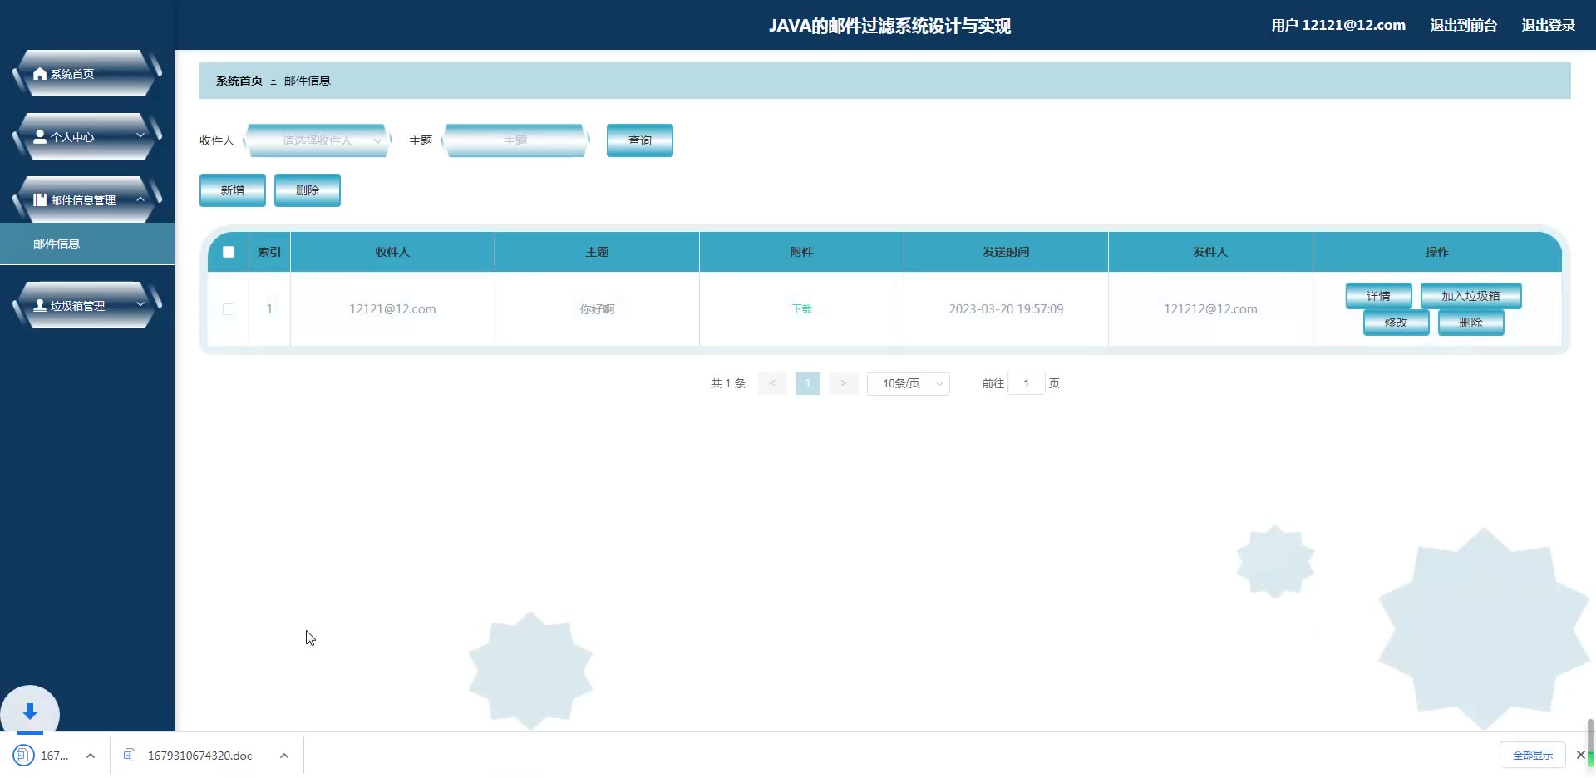The height and width of the screenshot is (778, 1596).
Task: Open options chevron for 167... download
Action: click(91, 756)
